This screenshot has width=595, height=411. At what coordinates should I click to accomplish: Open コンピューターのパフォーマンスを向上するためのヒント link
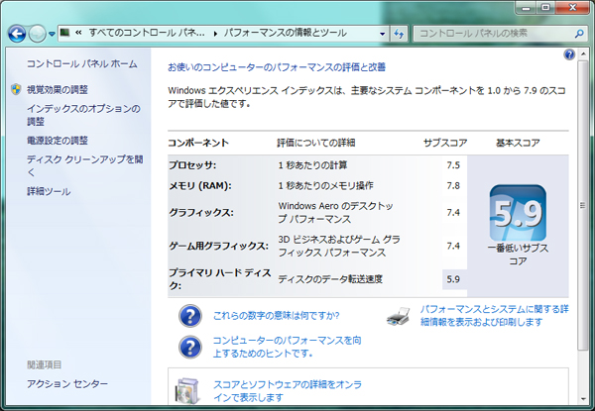point(287,347)
